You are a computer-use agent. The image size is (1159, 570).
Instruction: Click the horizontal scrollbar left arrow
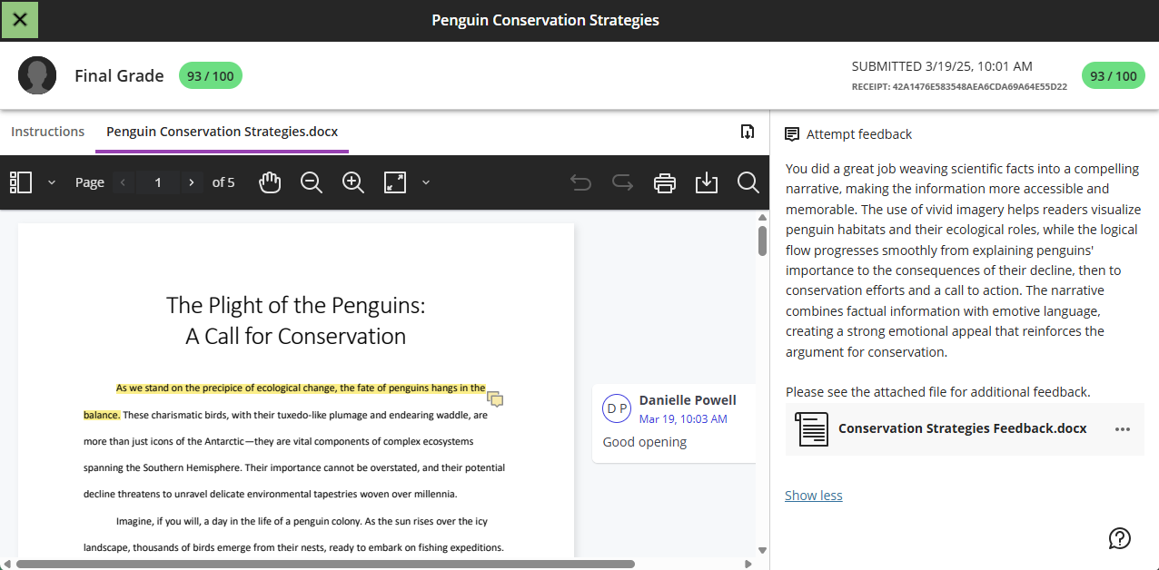pos(6,564)
